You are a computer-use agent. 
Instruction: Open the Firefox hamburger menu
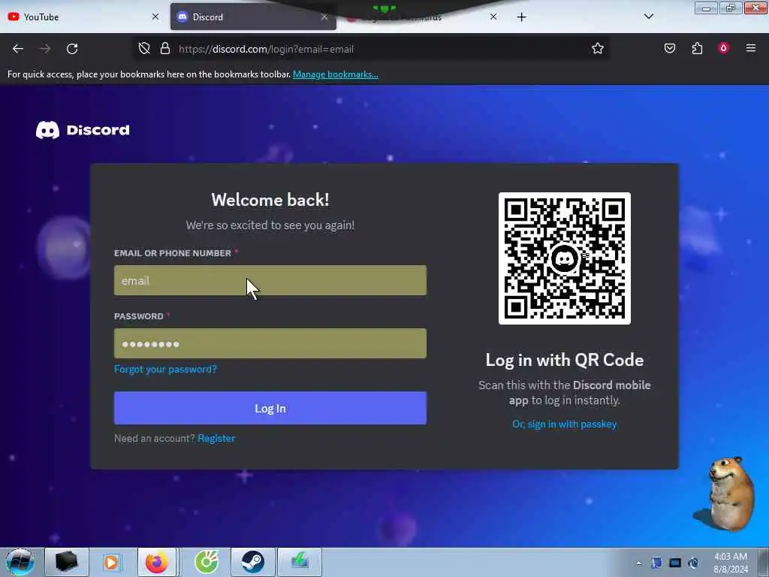tap(751, 48)
